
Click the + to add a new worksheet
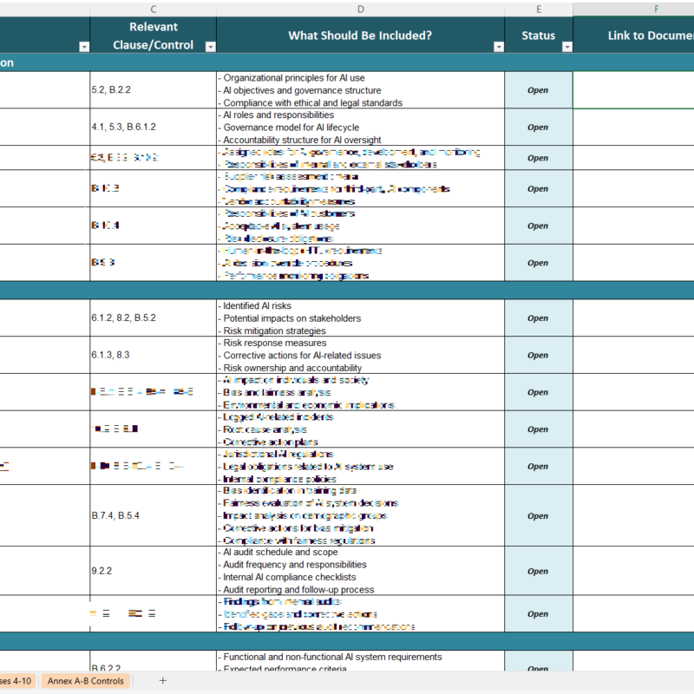tap(162, 681)
